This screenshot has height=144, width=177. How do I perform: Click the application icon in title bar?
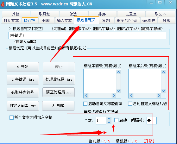pos(3,4)
